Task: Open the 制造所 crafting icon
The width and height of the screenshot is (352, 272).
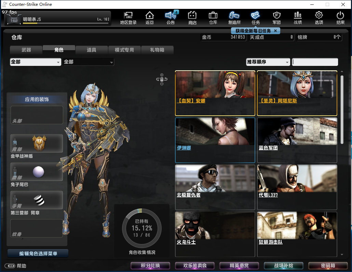Action: 234,18
